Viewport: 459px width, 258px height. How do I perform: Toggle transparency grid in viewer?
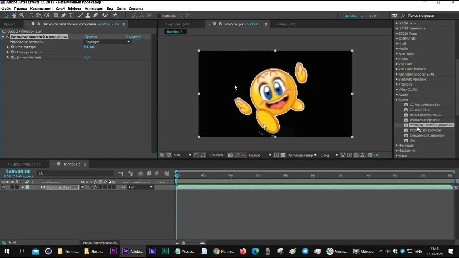click(283, 155)
